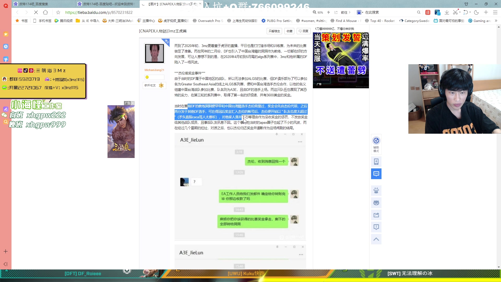Open the browser home page
The width and height of the screenshot is (501, 282).
tap(45, 12)
